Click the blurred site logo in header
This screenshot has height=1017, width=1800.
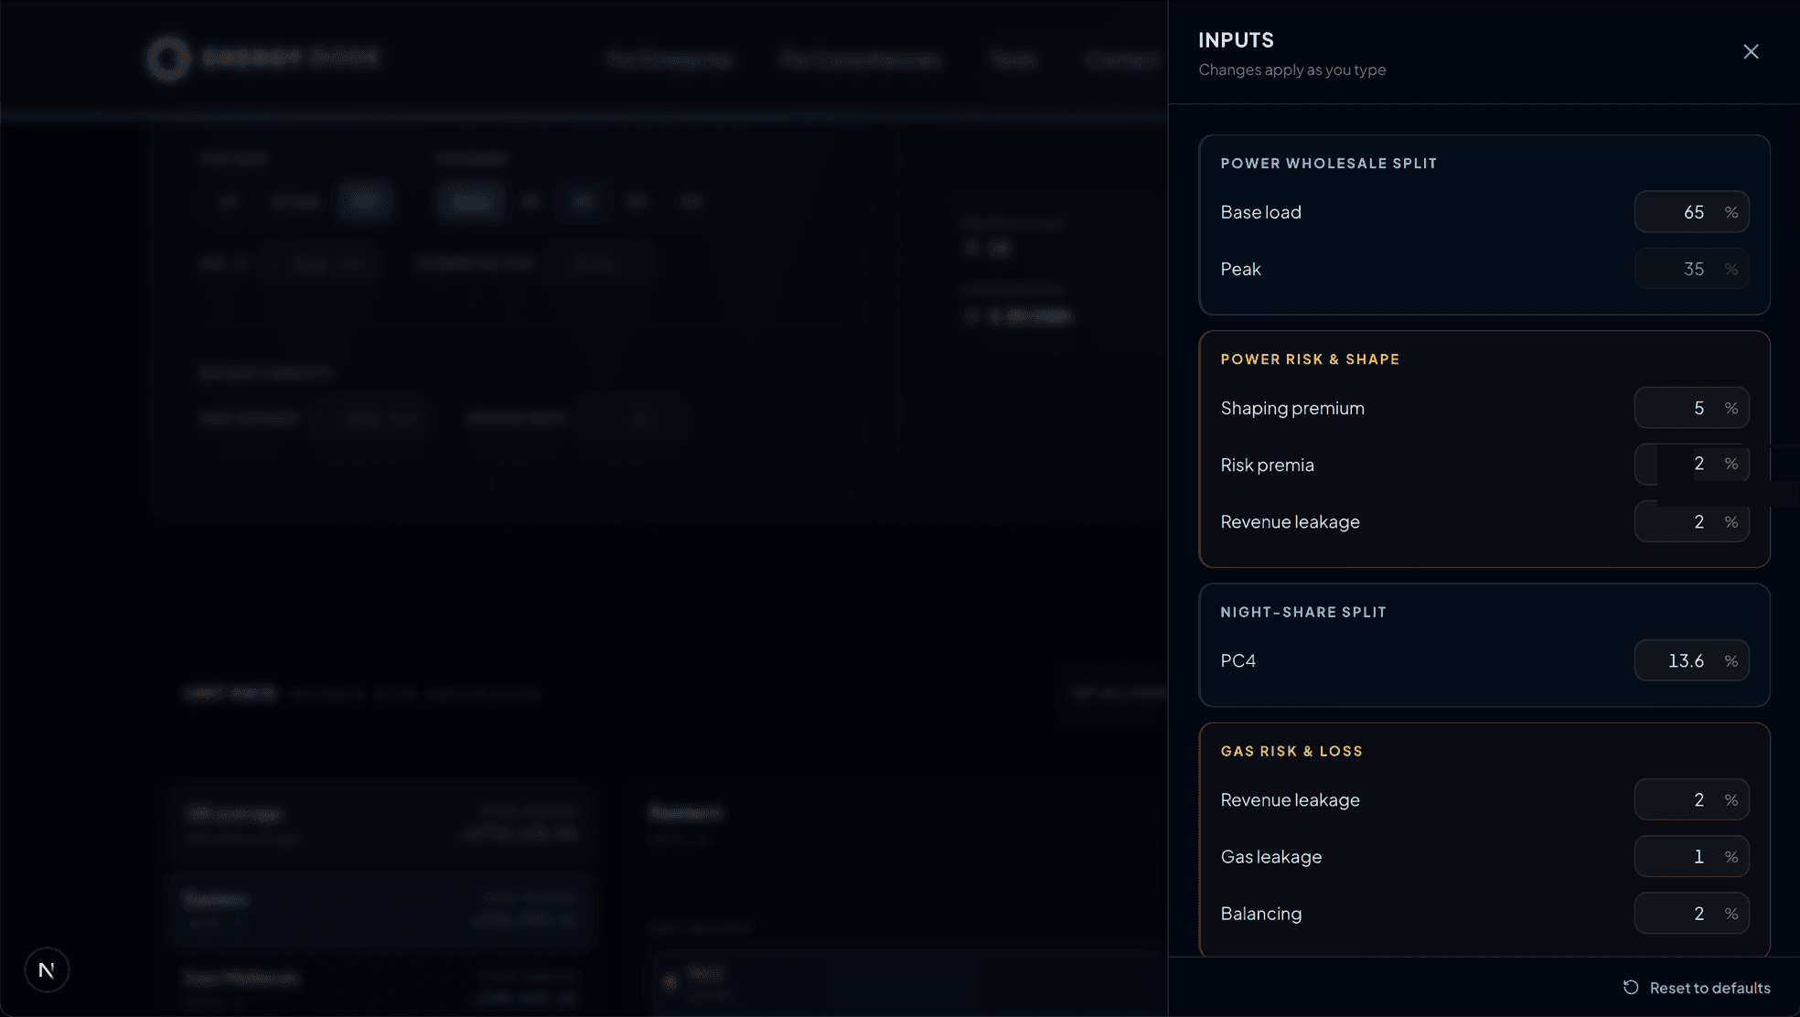pyautogui.click(x=262, y=59)
